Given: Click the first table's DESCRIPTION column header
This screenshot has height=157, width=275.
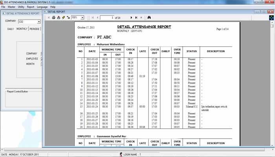Looking at the screenshot, I should (216, 51).
